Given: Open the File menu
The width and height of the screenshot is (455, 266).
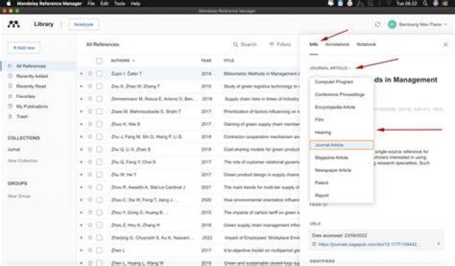Looking at the screenshot, I should click(x=91, y=4).
